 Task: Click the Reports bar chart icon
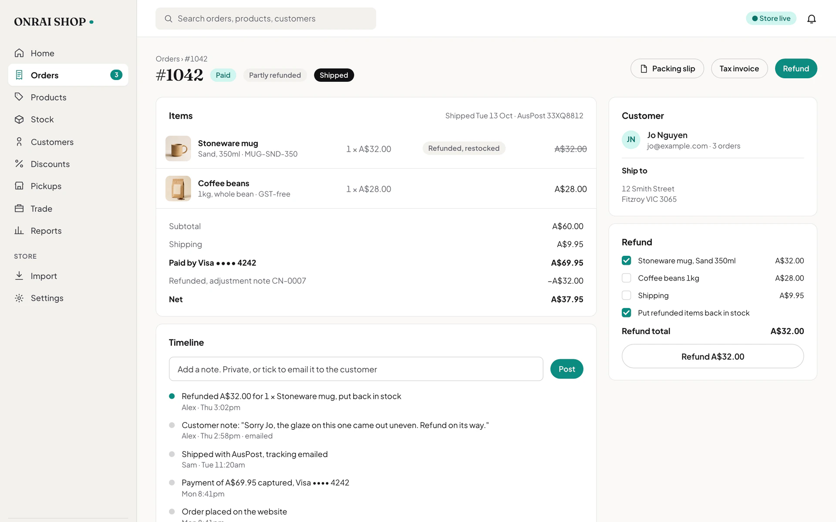[19, 231]
